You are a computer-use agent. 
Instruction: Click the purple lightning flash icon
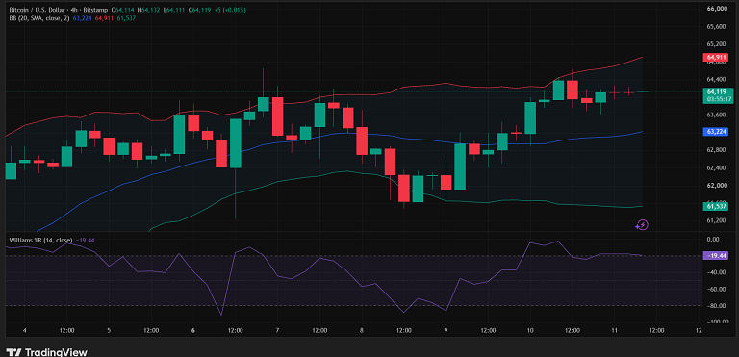[642, 225]
